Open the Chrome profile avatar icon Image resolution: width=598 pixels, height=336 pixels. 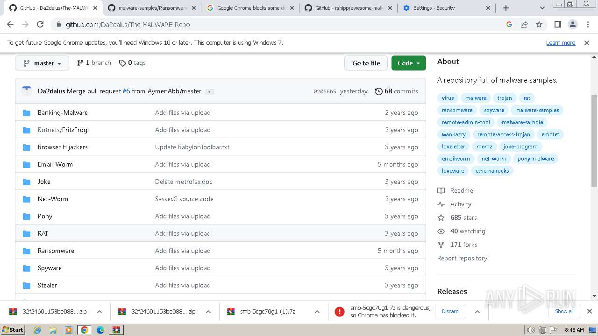(x=573, y=25)
